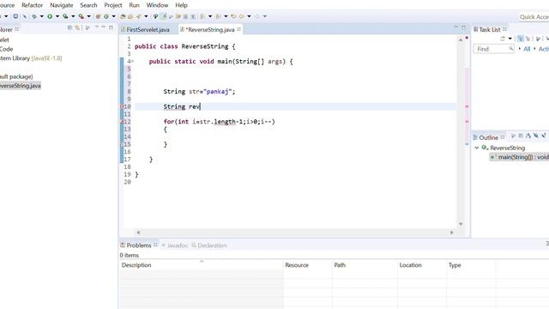Open the Run button dropdown arrow

57,16
